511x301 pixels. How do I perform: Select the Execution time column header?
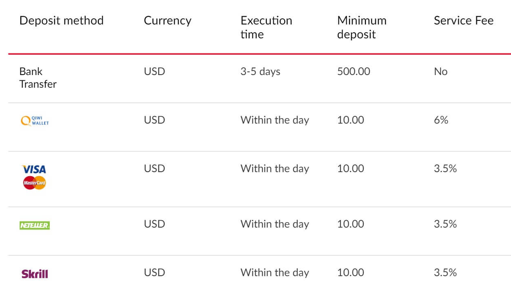266,27
